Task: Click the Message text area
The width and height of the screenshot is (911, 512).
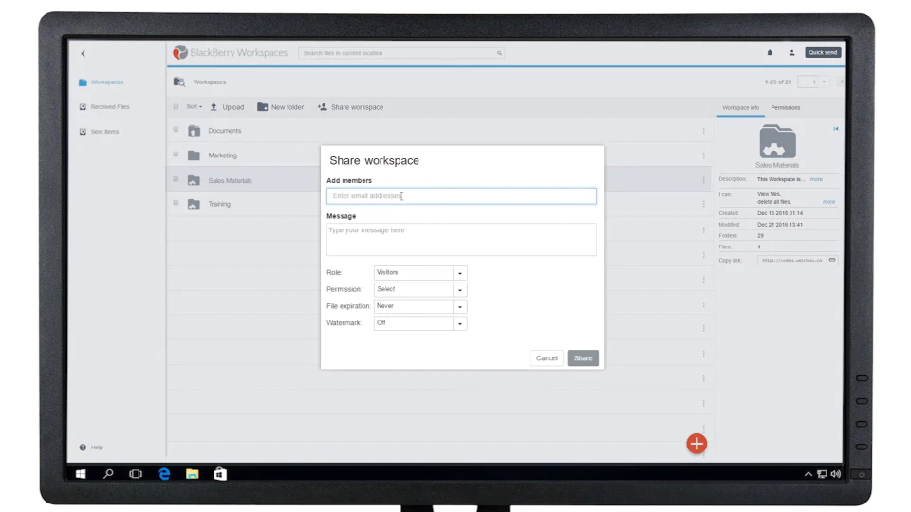Action: 461,240
